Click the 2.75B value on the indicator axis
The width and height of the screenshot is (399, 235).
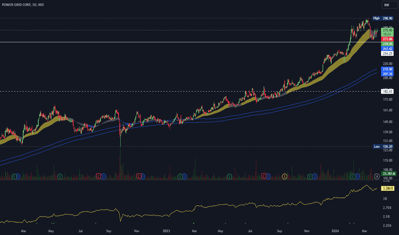387,208
